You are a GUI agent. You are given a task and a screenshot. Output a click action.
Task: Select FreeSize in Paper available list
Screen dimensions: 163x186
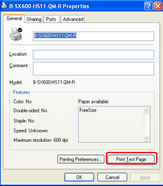88,110
